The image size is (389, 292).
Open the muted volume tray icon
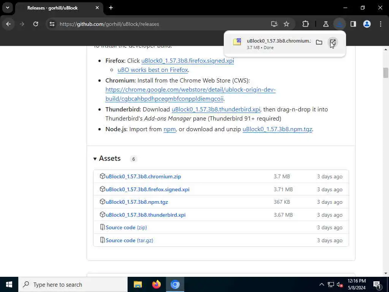[340, 285]
